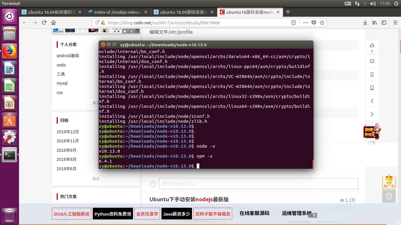Image resolution: width=401 pixels, height=225 pixels.
Task: Toggle Firefox sidebar view
Action: pos(384,23)
